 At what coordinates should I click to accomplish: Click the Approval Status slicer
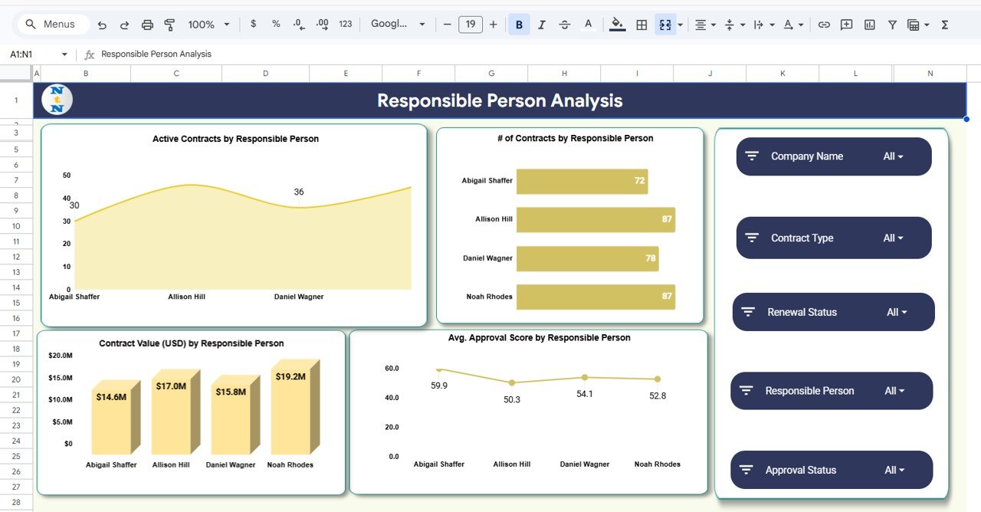[832, 469]
